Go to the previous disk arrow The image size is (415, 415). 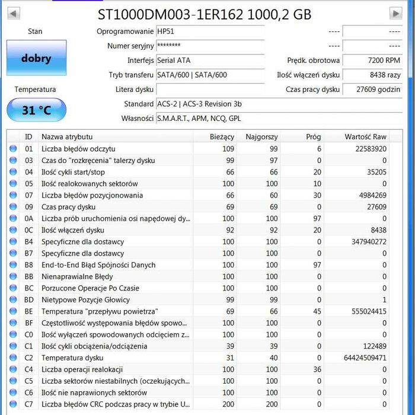point(14,14)
